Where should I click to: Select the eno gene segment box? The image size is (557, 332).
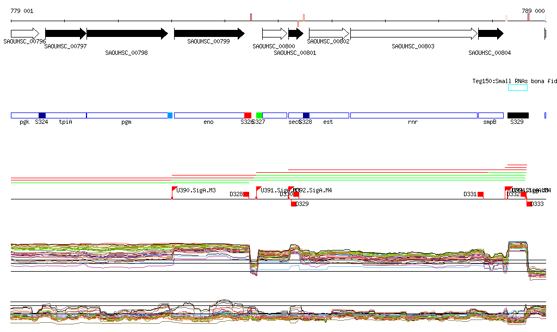point(208,116)
